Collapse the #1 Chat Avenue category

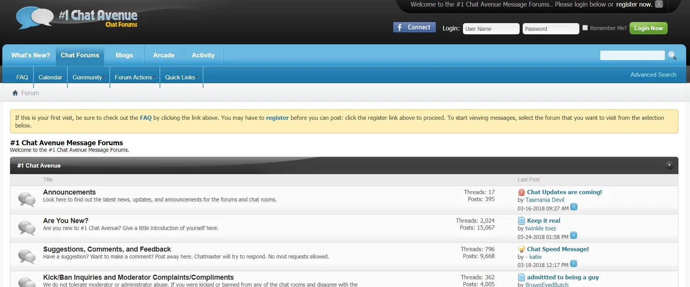(x=670, y=165)
